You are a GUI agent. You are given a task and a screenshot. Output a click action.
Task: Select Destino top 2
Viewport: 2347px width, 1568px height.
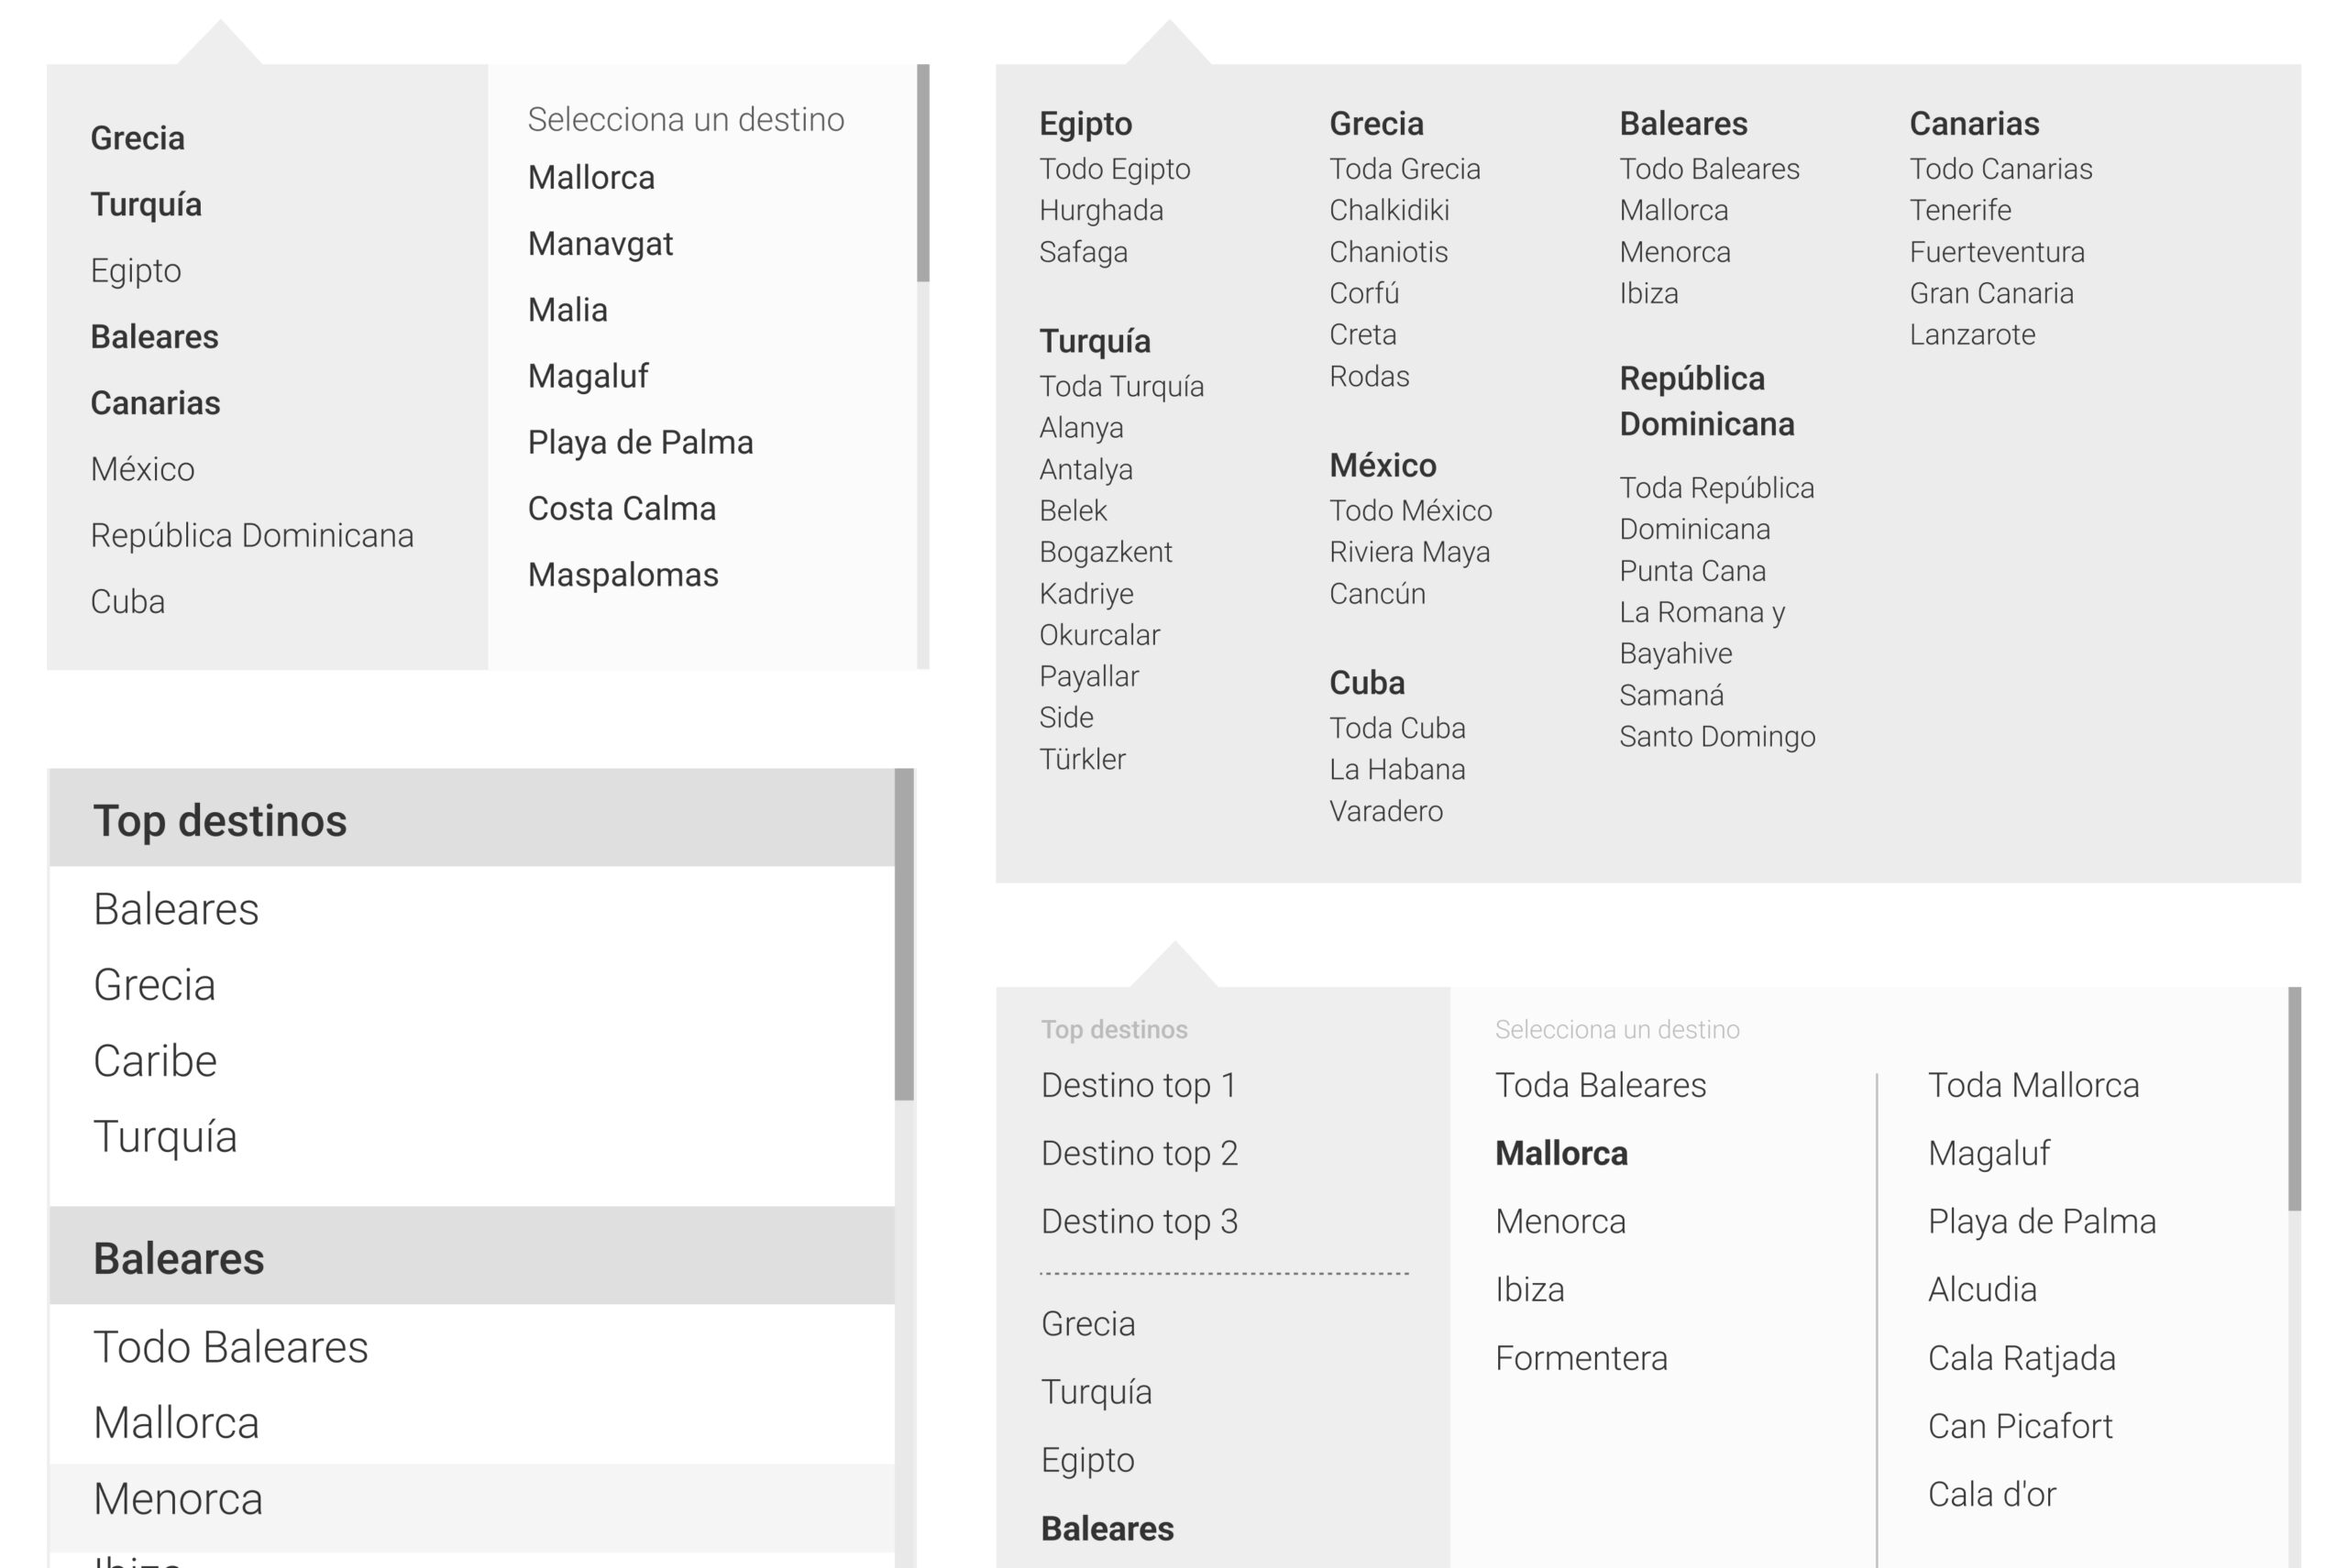[1139, 1153]
